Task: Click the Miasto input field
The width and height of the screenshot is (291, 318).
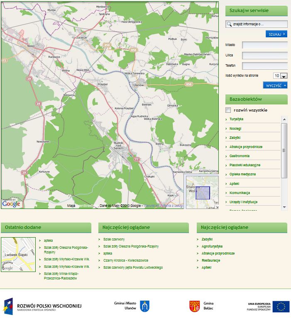Action: [265, 45]
